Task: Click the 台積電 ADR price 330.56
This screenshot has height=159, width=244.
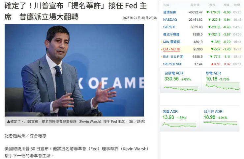Action: point(171,79)
